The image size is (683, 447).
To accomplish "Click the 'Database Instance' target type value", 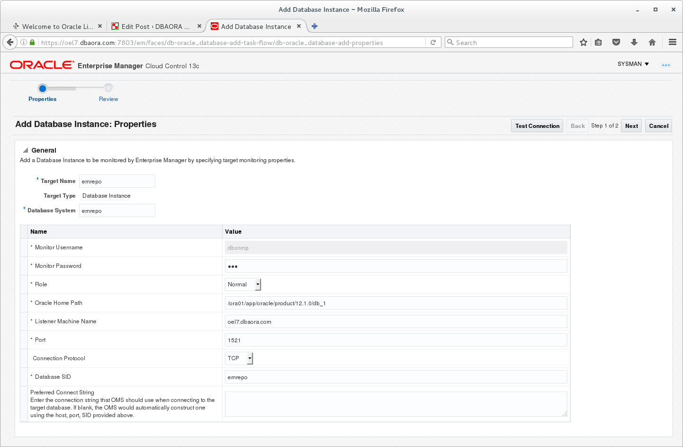I will click(x=106, y=196).
